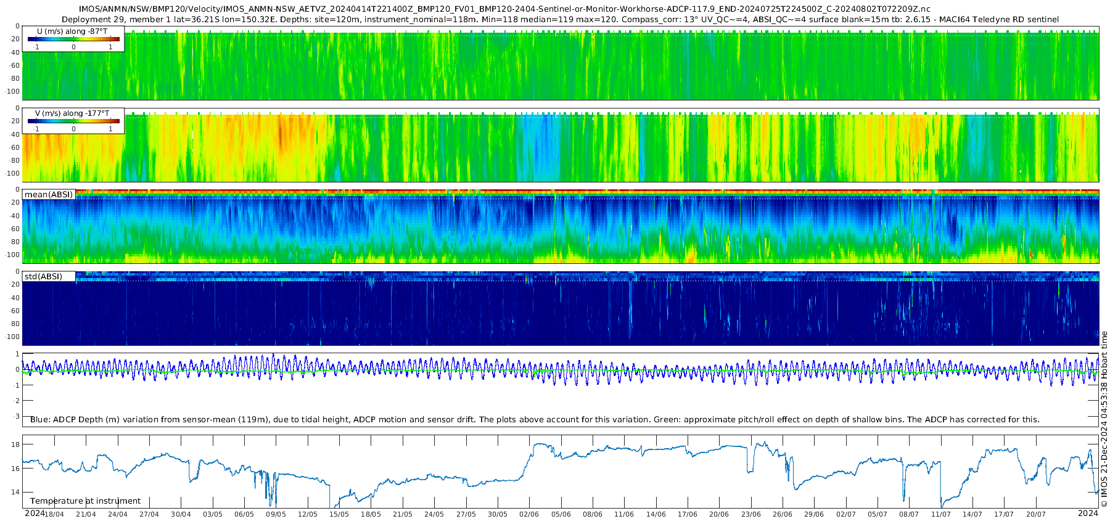Click the V velocity colorbar gradient
The width and height of the screenshot is (1110, 524).
(x=73, y=121)
